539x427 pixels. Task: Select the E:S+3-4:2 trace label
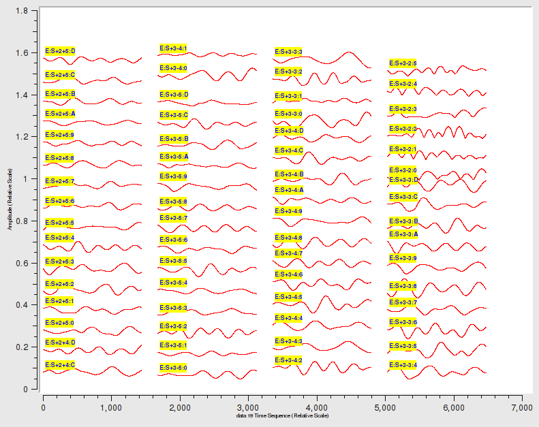[288, 360]
